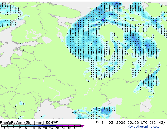Click the legend label '15'

pyautogui.click(x=39, y=128)
